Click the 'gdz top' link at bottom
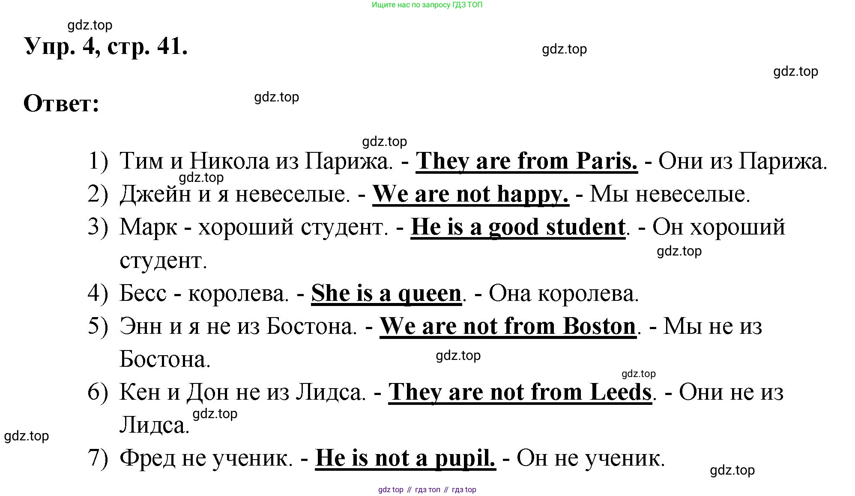This screenshot has height=496, width=855. click(391, 490)
